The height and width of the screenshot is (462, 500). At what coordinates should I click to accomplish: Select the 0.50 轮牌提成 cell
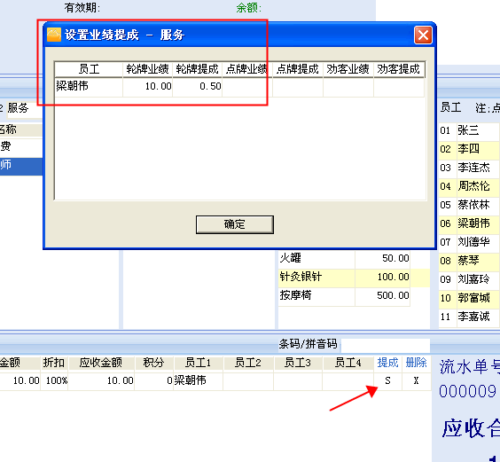(x=198, y=87)
